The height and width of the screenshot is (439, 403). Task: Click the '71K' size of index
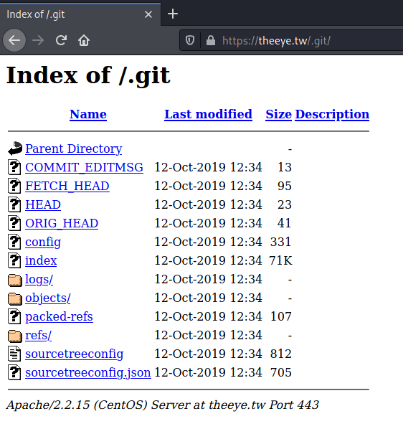click(280, 260)
